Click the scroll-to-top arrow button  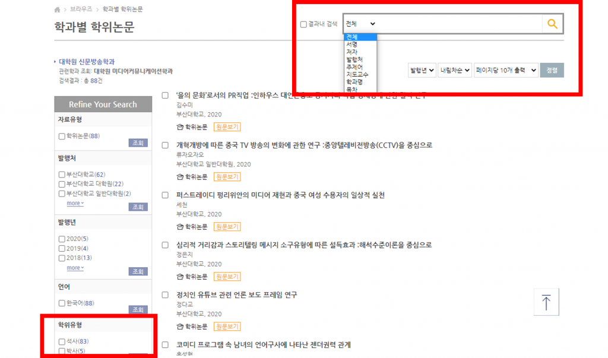546,302
